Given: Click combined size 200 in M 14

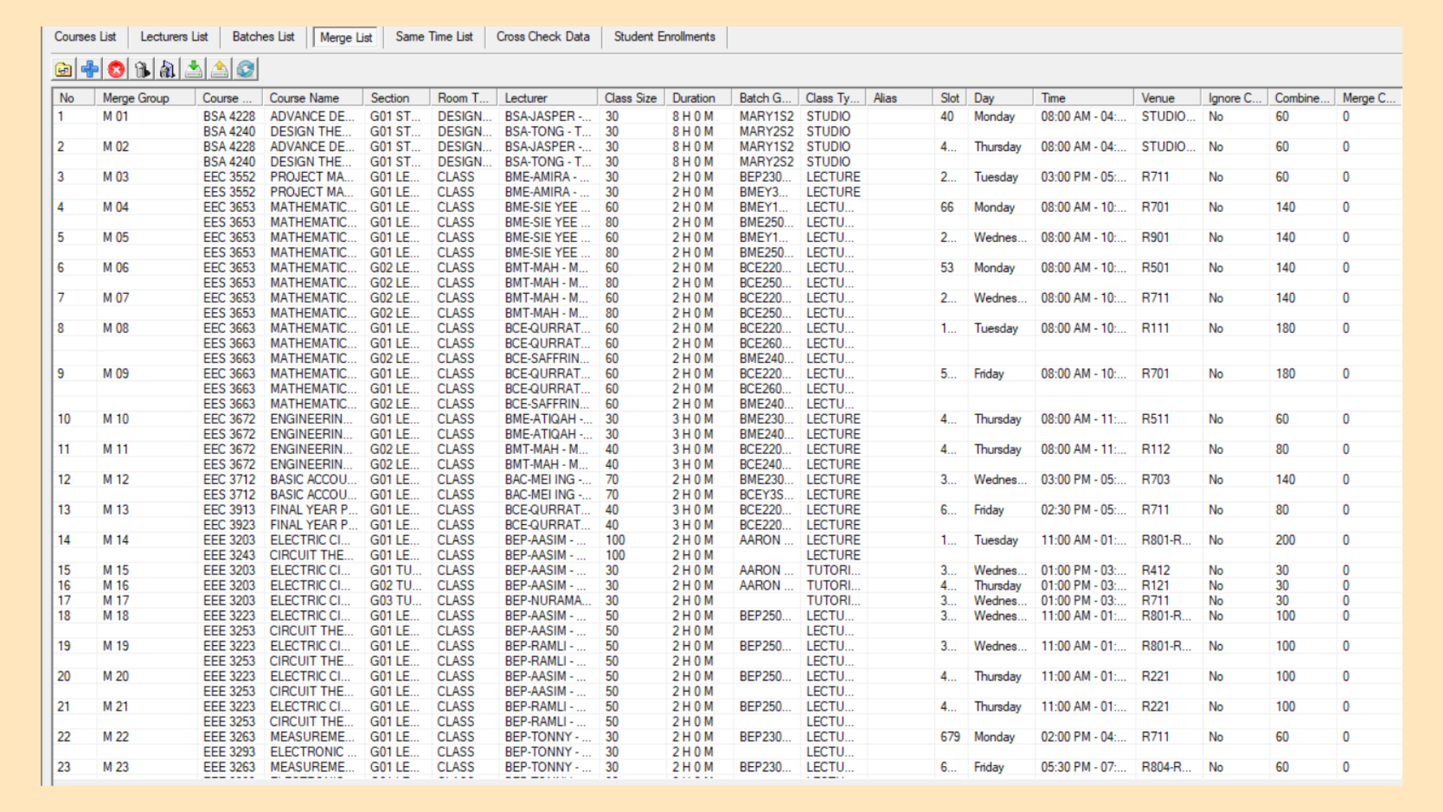Looking at the screenshot, I should pos(1285,540).
